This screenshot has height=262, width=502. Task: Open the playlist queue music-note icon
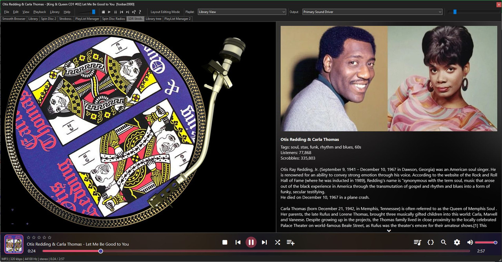417,242
